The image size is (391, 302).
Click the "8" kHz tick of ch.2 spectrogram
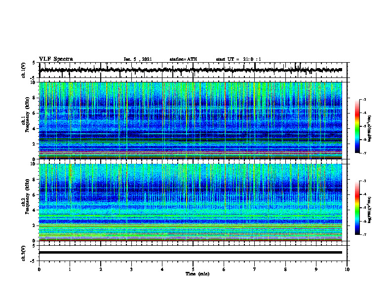point(34,180)
